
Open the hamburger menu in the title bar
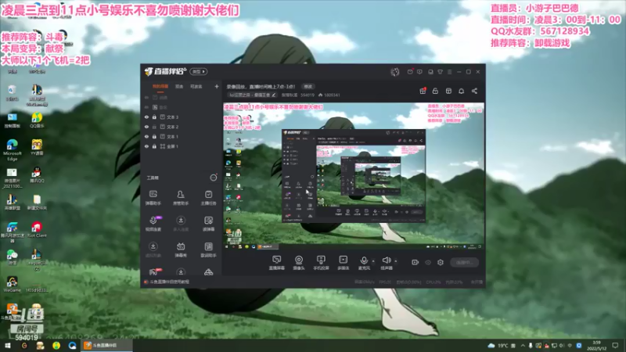point(449,72)
